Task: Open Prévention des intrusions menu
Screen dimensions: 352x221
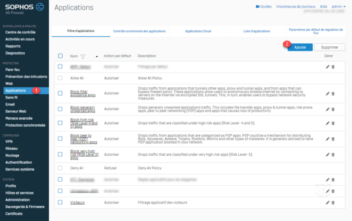Action: pyautogui.click(x=26, y=77)
